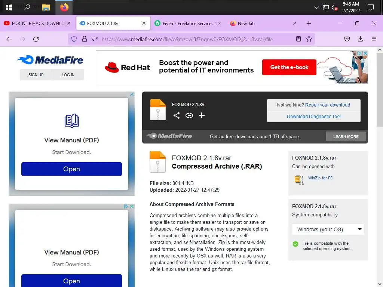Bookmark this page with star
This screenshot has height=287, width=383.
click(x=309, y=39)
